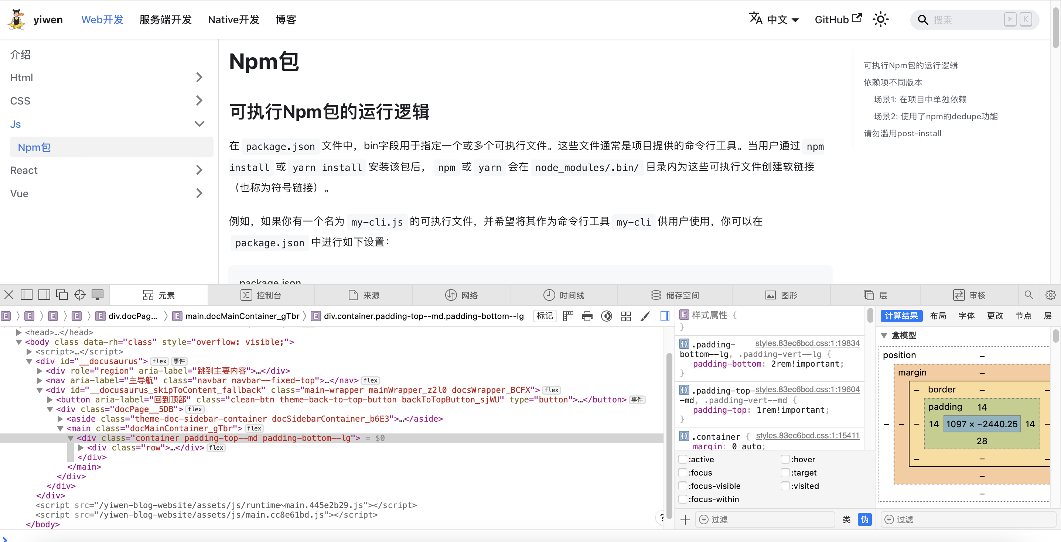Switch to the 来源 sources tab
1061x542 pixels.
coord(364,295)
